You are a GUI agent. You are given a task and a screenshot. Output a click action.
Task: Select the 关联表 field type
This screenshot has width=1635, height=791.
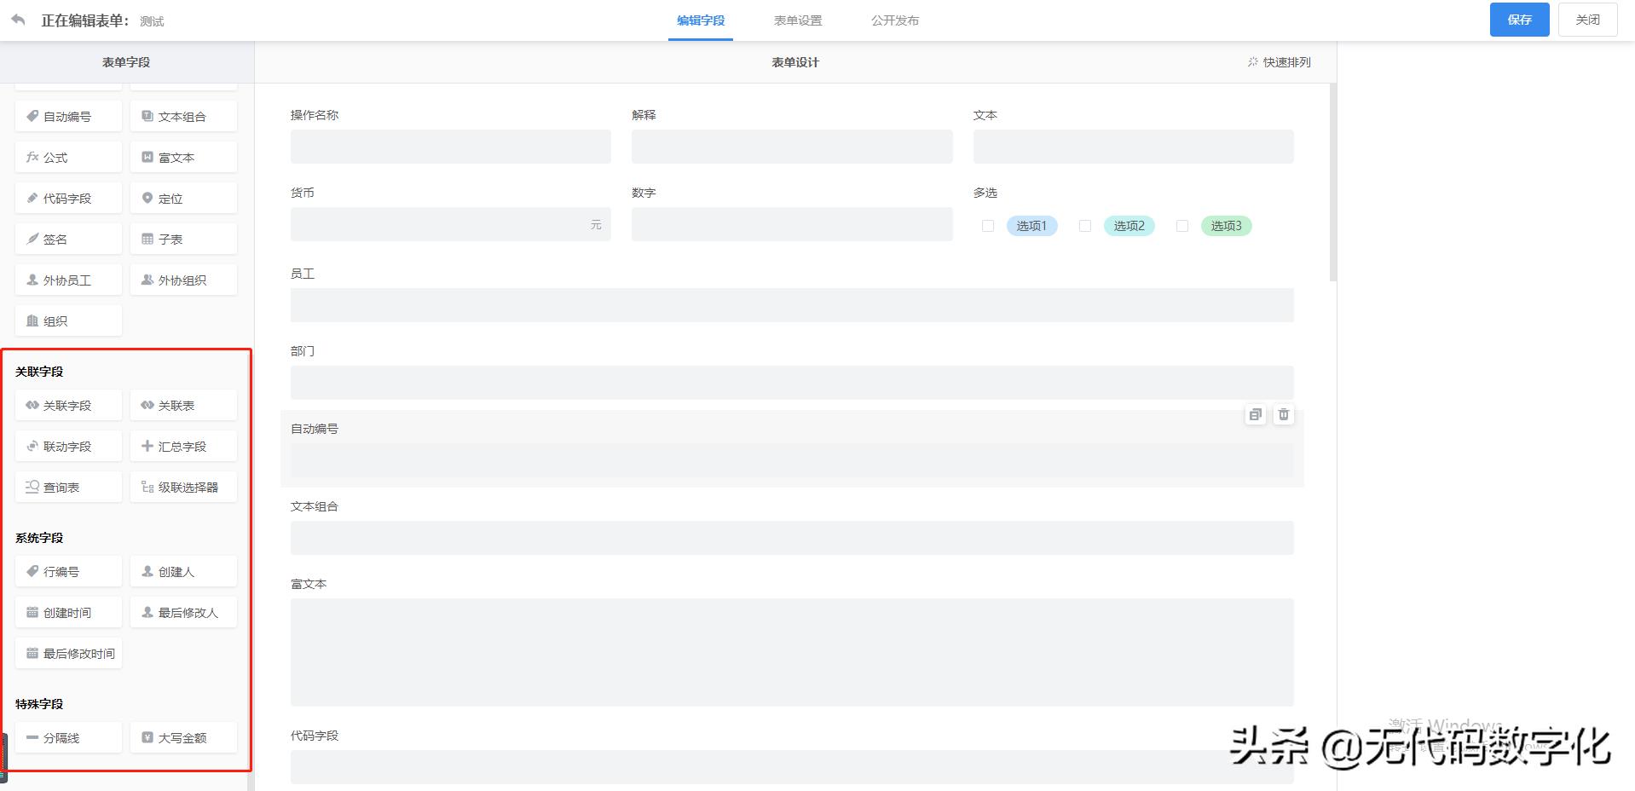tap(183, 406)
